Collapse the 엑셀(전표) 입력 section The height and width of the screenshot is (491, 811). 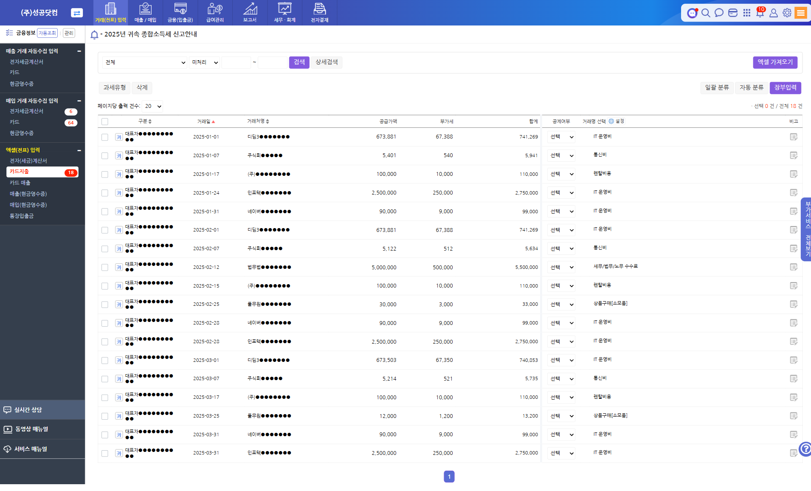pos(79,150)
